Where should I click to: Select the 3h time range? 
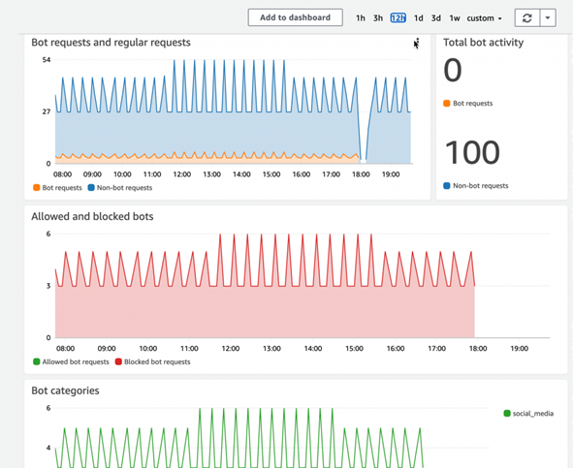[378, 17]
